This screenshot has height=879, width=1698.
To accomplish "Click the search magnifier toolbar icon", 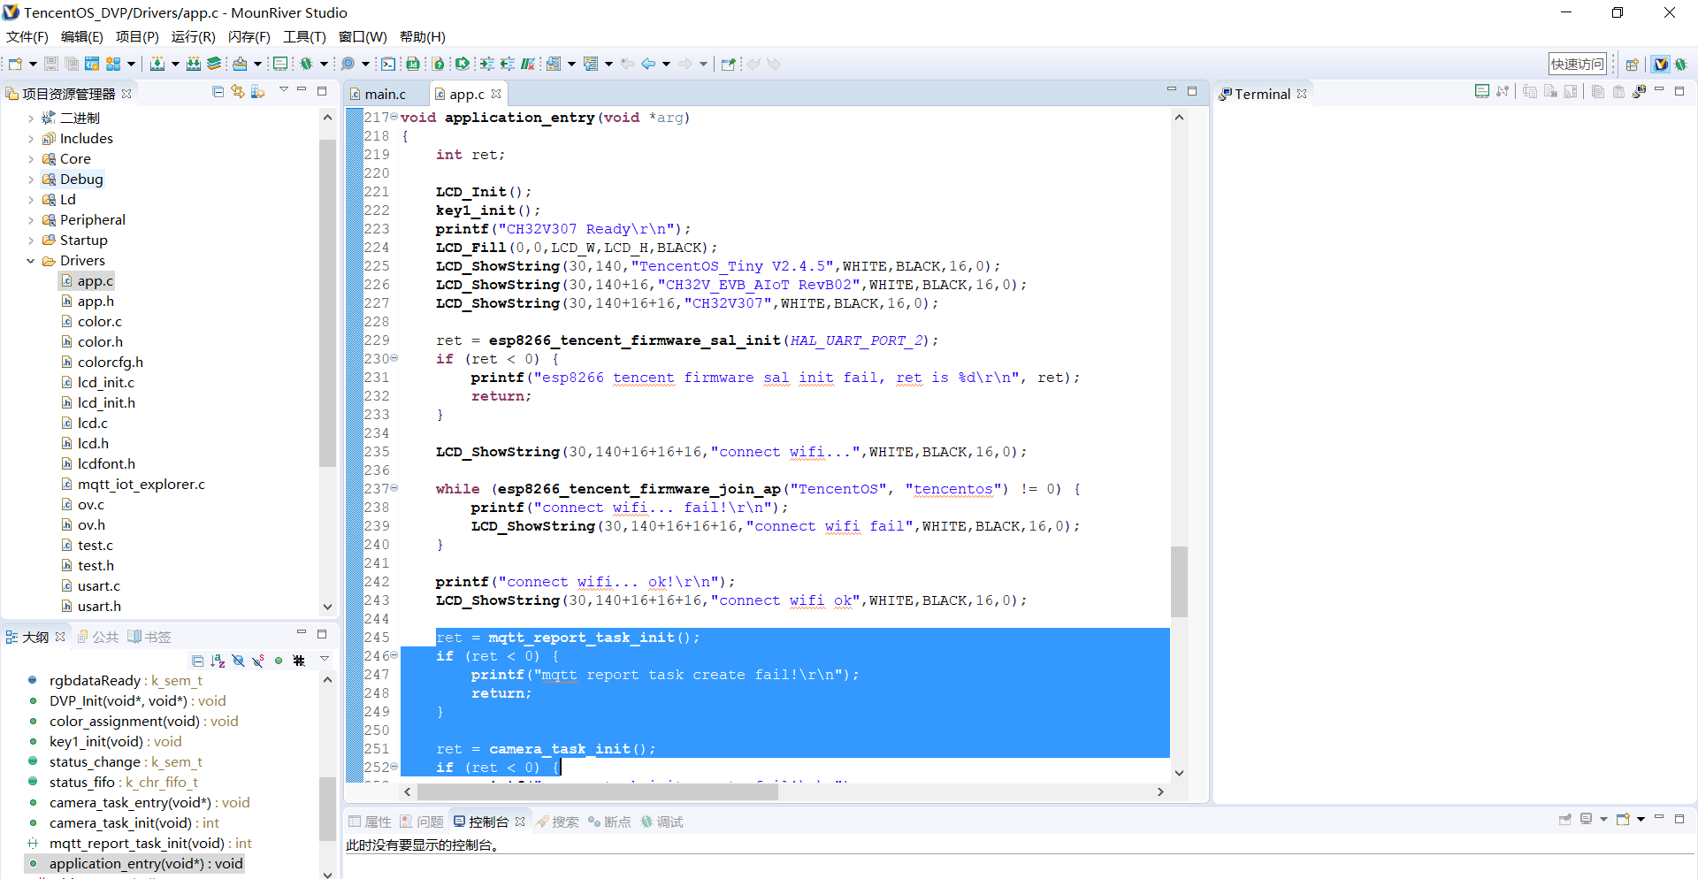I will coord(348,64).
